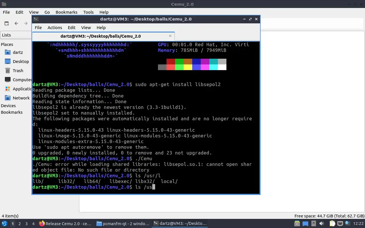Go back in the file manager

16,23
